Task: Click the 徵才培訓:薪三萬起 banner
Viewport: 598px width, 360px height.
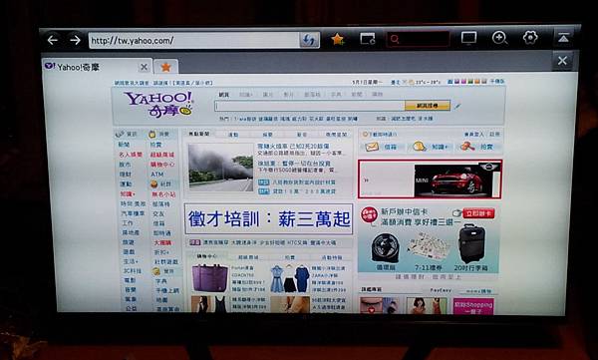Action: [x=268, y=219]
